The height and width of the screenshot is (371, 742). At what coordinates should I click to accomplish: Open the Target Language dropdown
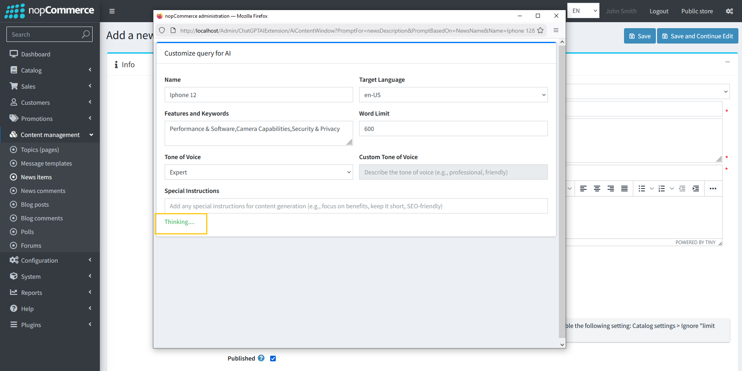pos(453,95)
